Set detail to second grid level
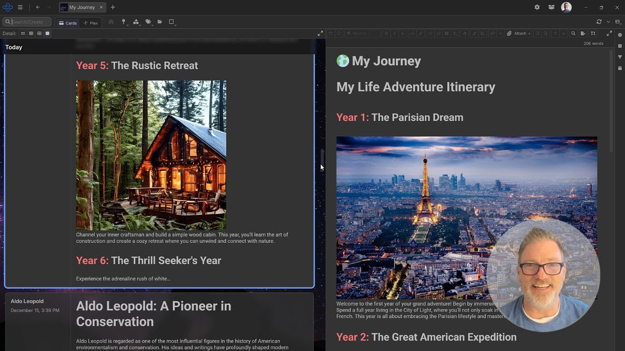 pos(31,34)
